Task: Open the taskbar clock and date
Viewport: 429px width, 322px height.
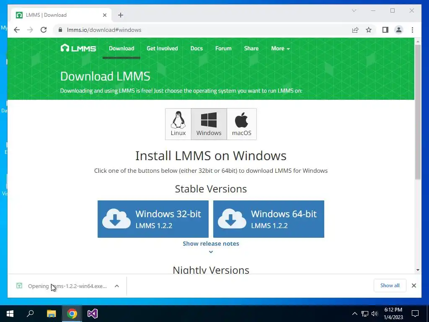Action: coord(393,314)
